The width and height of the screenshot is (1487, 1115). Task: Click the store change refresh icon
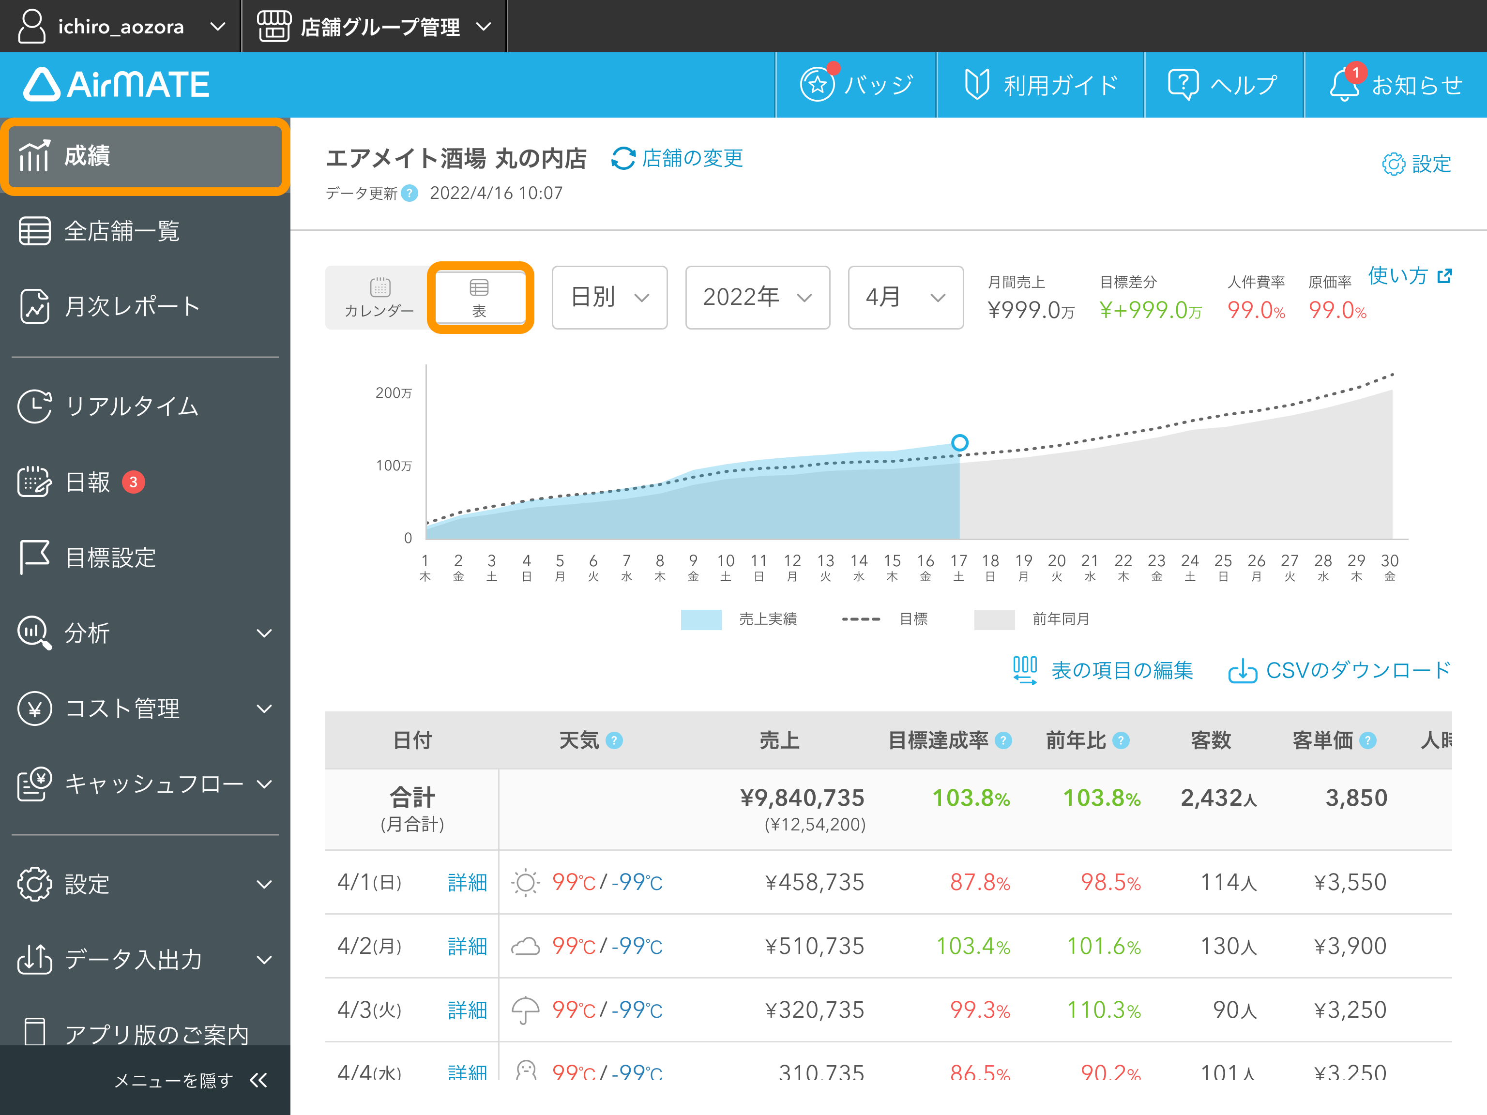(x=623, y=159)
